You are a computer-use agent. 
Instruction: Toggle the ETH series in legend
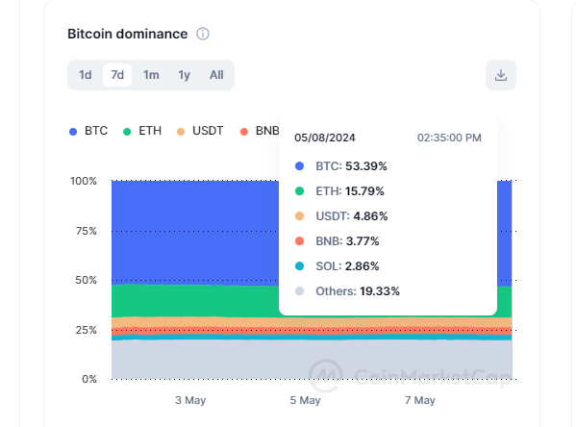point(142,131)
